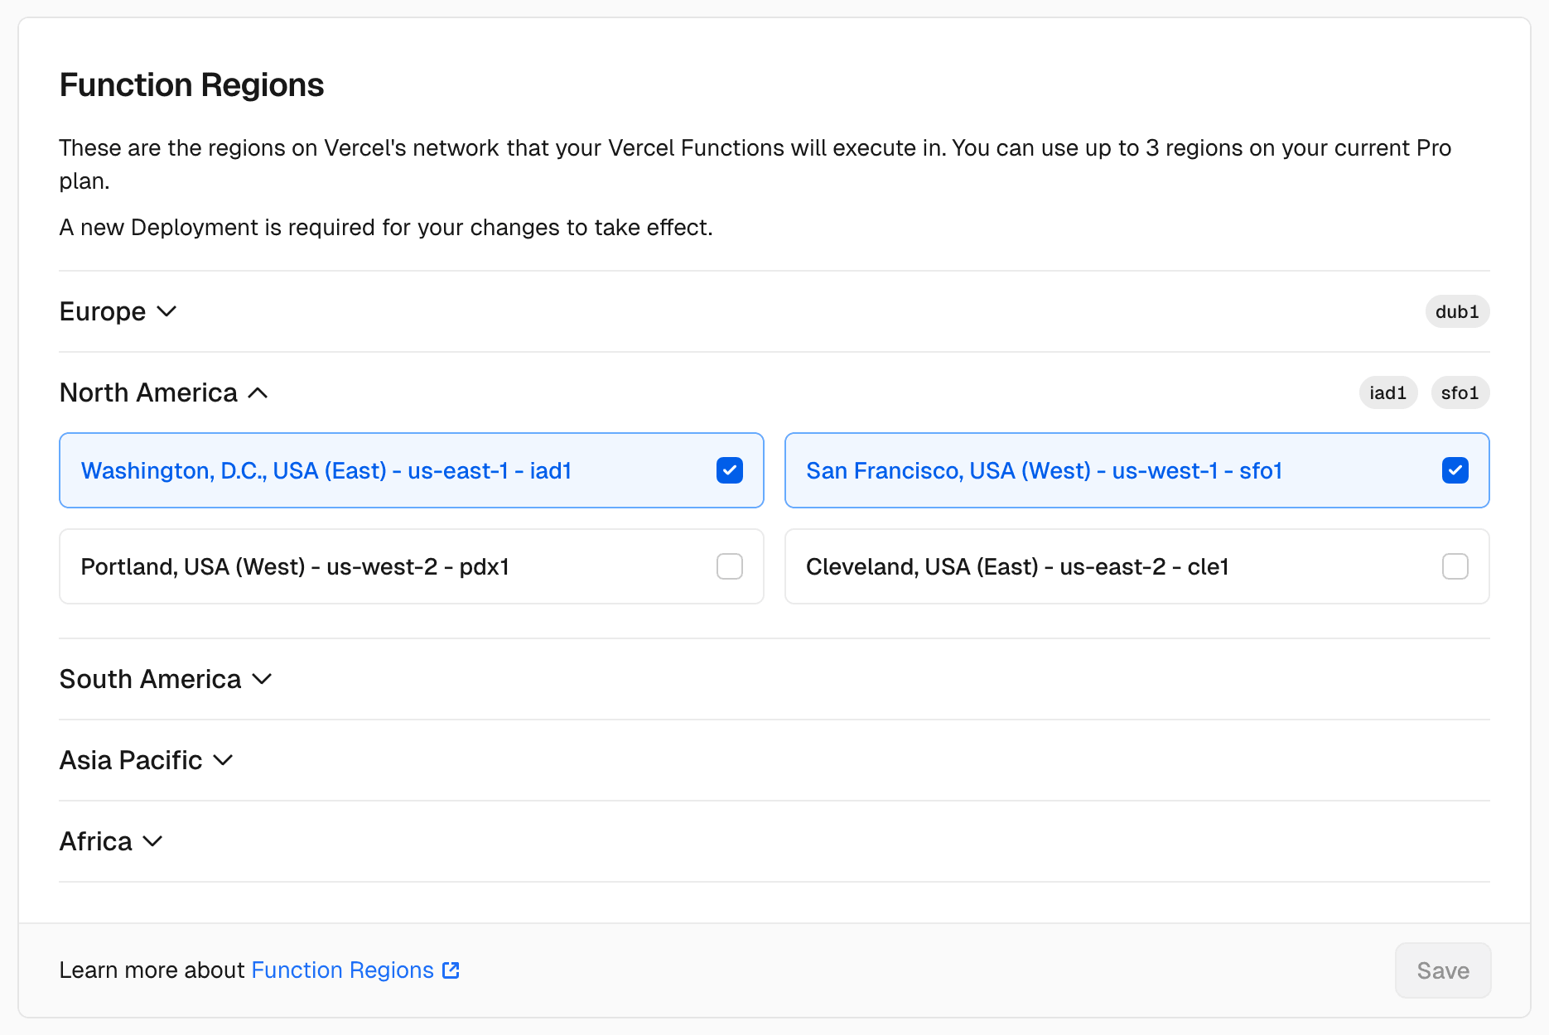Click the dub1 region badge
The width and height of the screenshot is (1549, 1035).
pos(1457,311)
